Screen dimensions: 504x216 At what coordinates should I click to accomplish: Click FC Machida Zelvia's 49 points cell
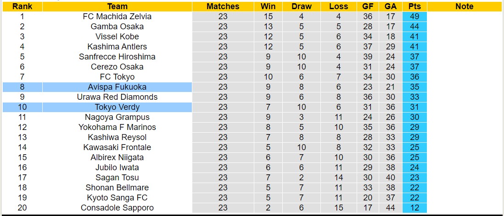coord(414,16)
